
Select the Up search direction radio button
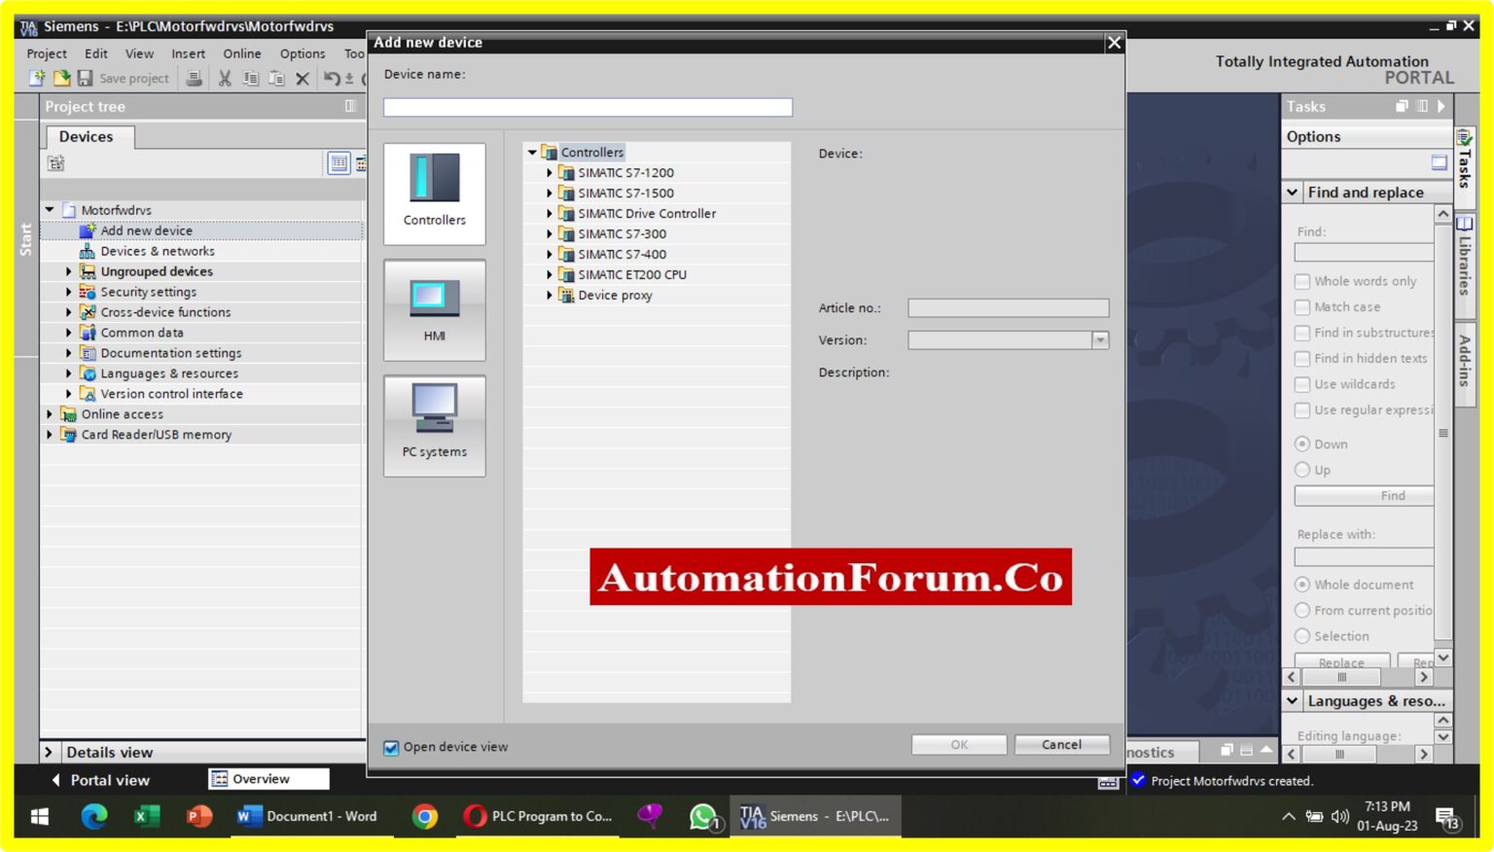click(1303, 470)
